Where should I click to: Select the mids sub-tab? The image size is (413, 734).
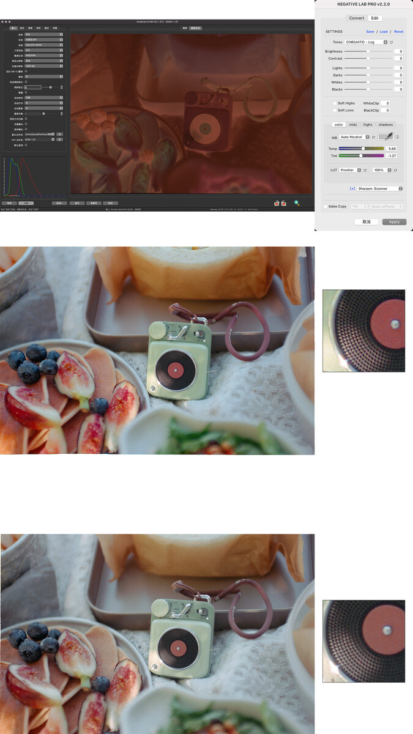pyautogui.click(x=353, y=124)
